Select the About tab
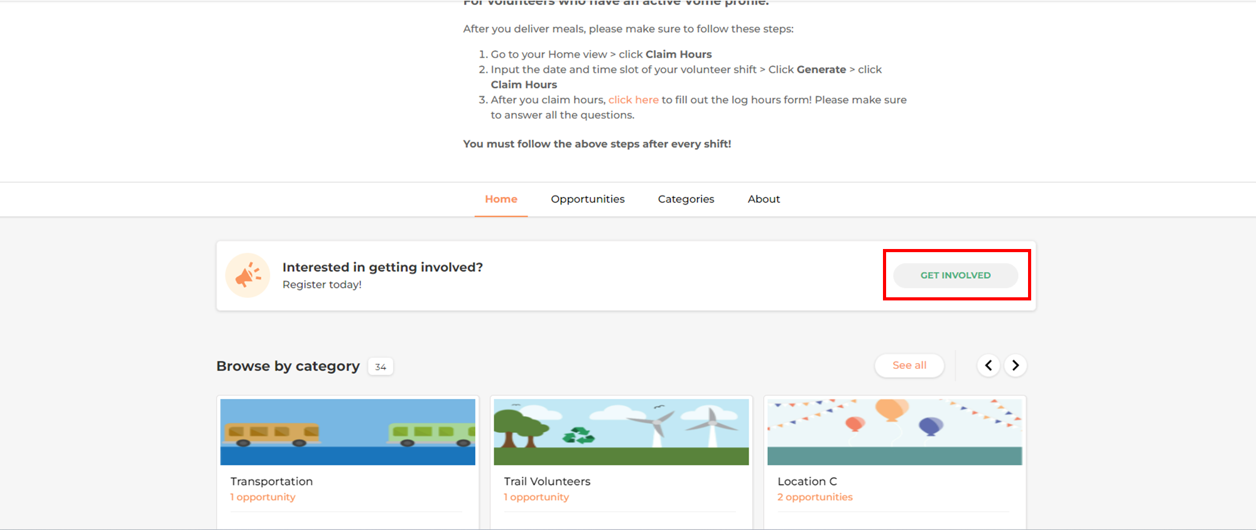The image size is (1256, 530). point(764,199)
